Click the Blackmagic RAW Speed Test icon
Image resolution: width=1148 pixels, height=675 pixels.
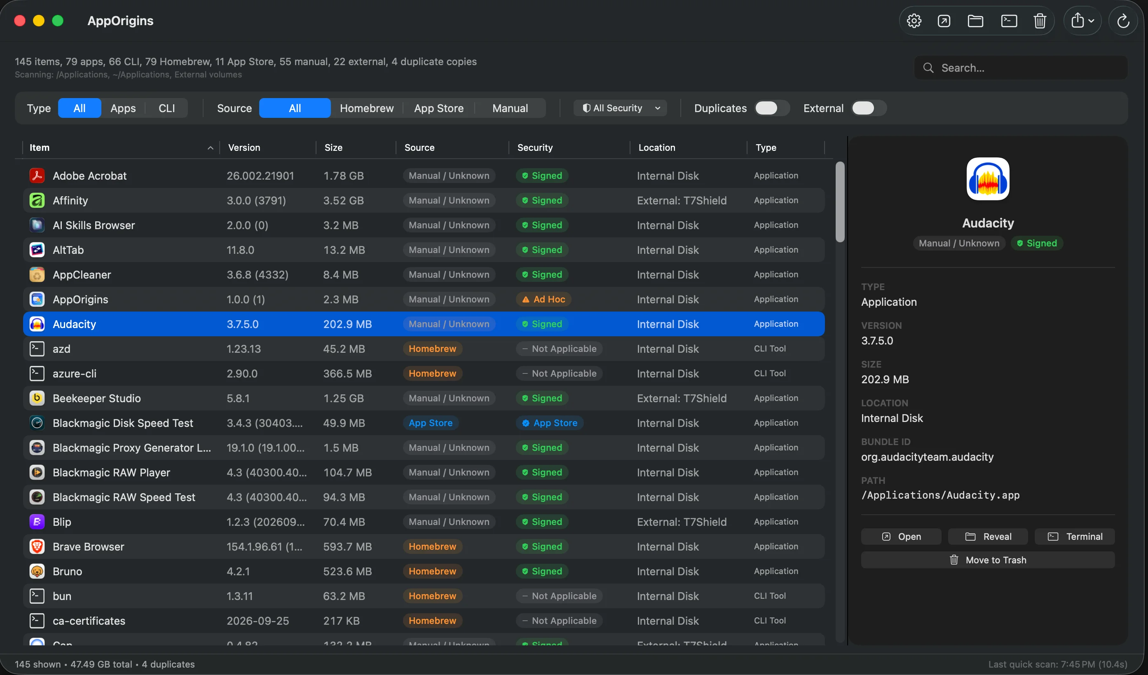(x=37, y=497)
